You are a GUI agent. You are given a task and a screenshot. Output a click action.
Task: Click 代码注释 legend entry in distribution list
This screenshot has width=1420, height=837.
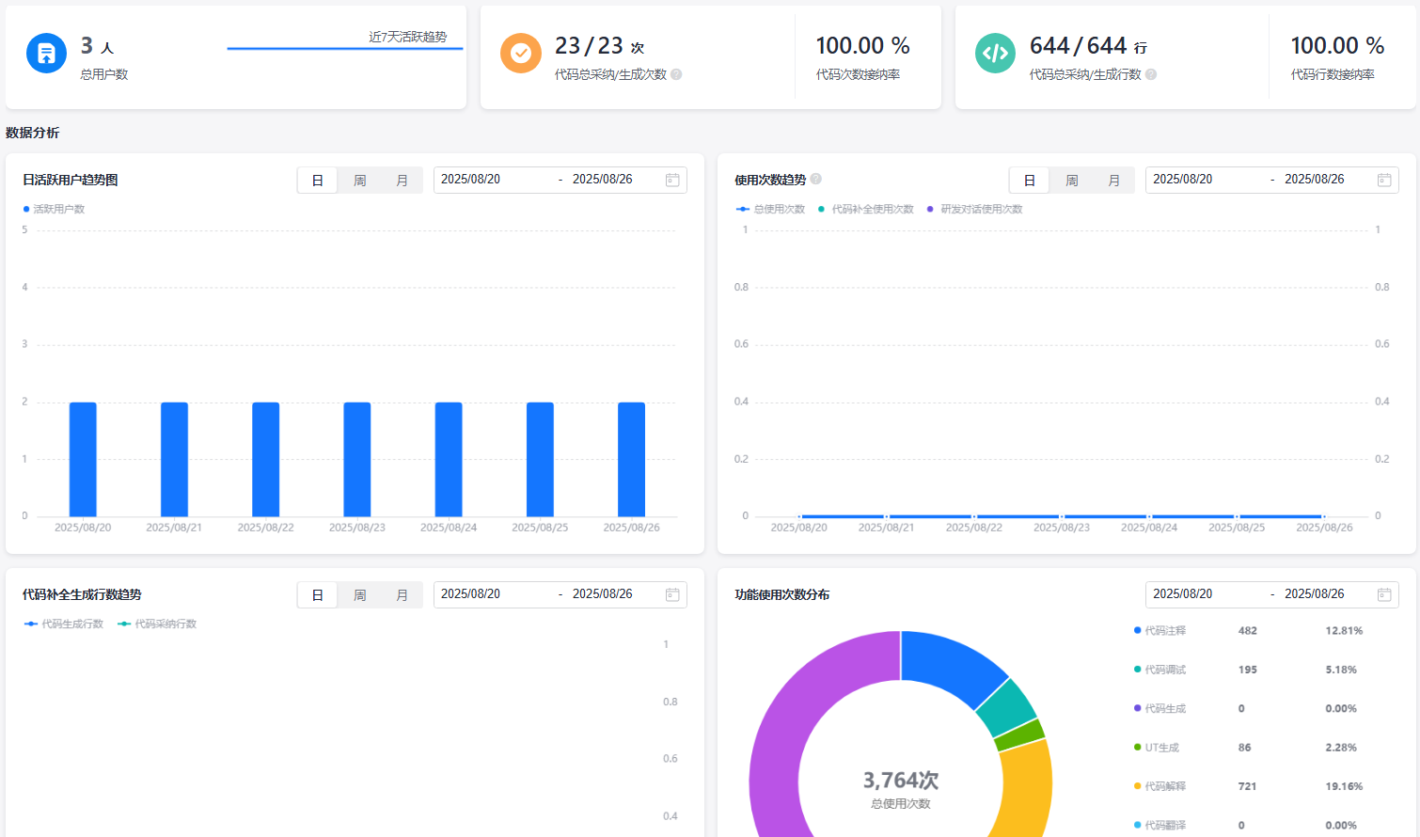[x=1164, y=631]
